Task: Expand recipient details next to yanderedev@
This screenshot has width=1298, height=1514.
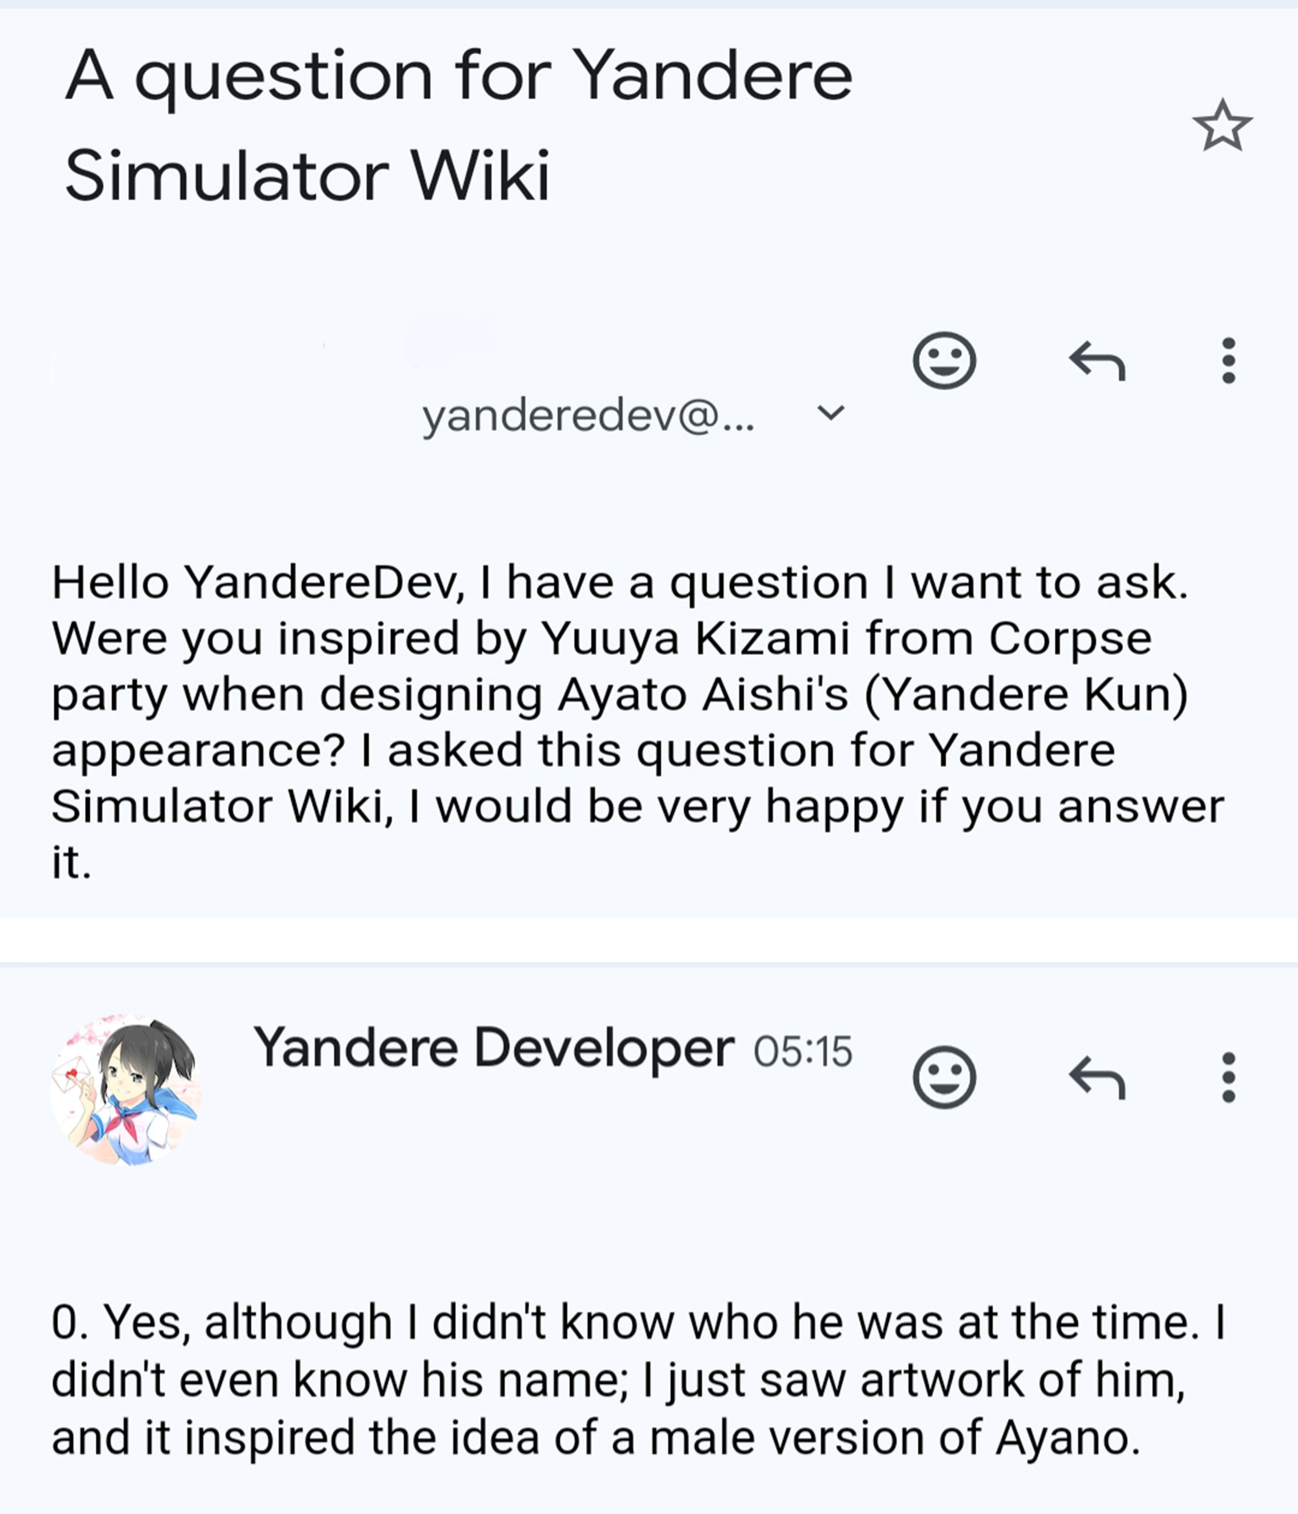Action: [x=831, y=414]
